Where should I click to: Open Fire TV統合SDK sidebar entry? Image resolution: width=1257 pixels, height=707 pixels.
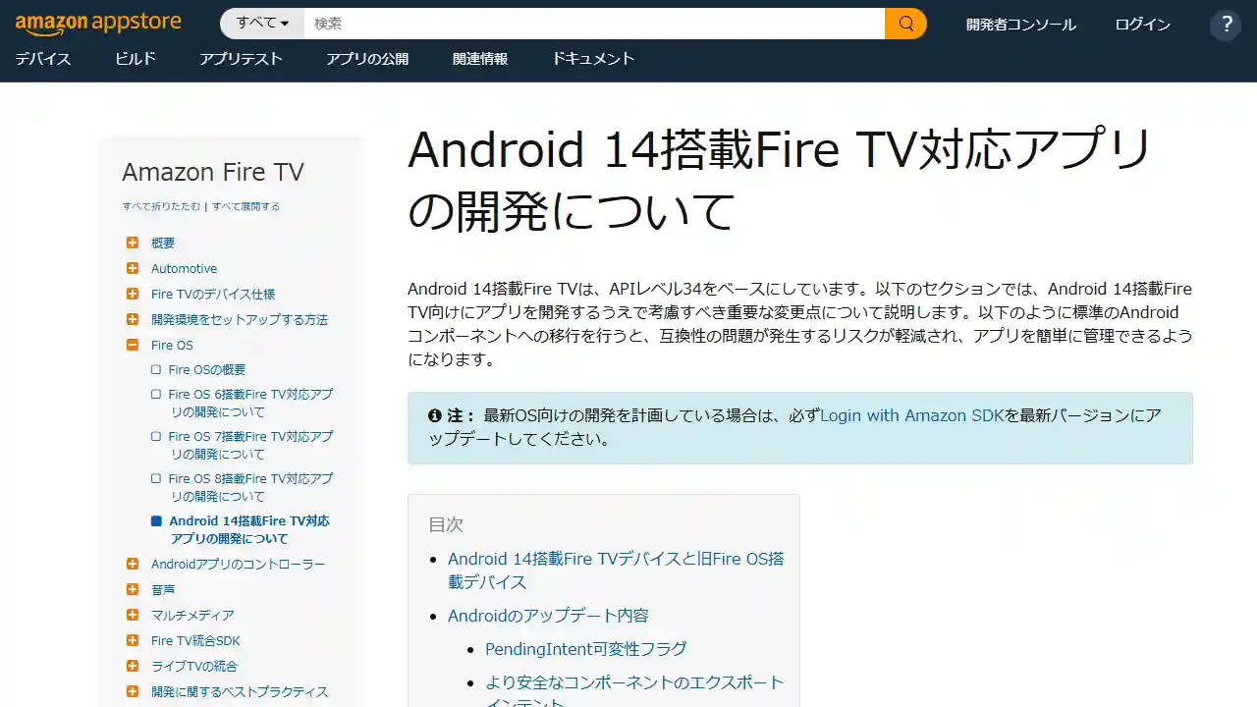click(x=195, y=641)
